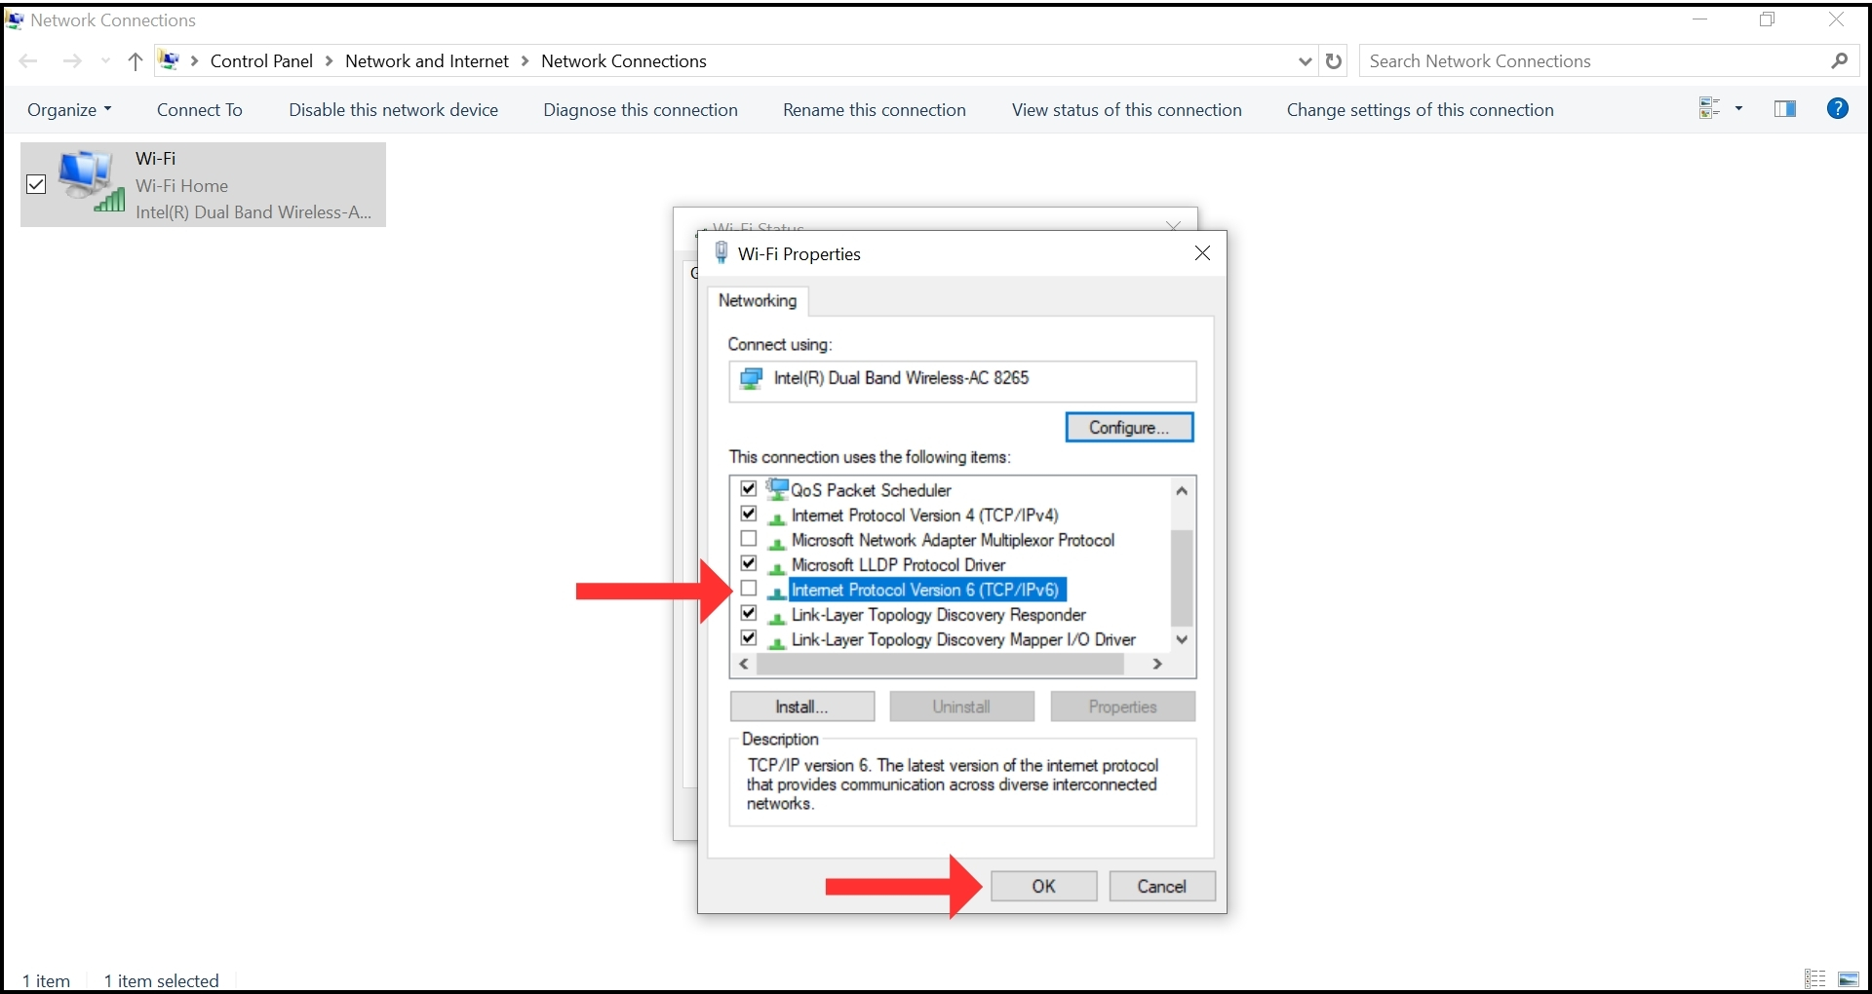
Task: Toggle Link-Layer Topology Discovery Mapper I/O Driver checkbox
Action: [749, 638]
